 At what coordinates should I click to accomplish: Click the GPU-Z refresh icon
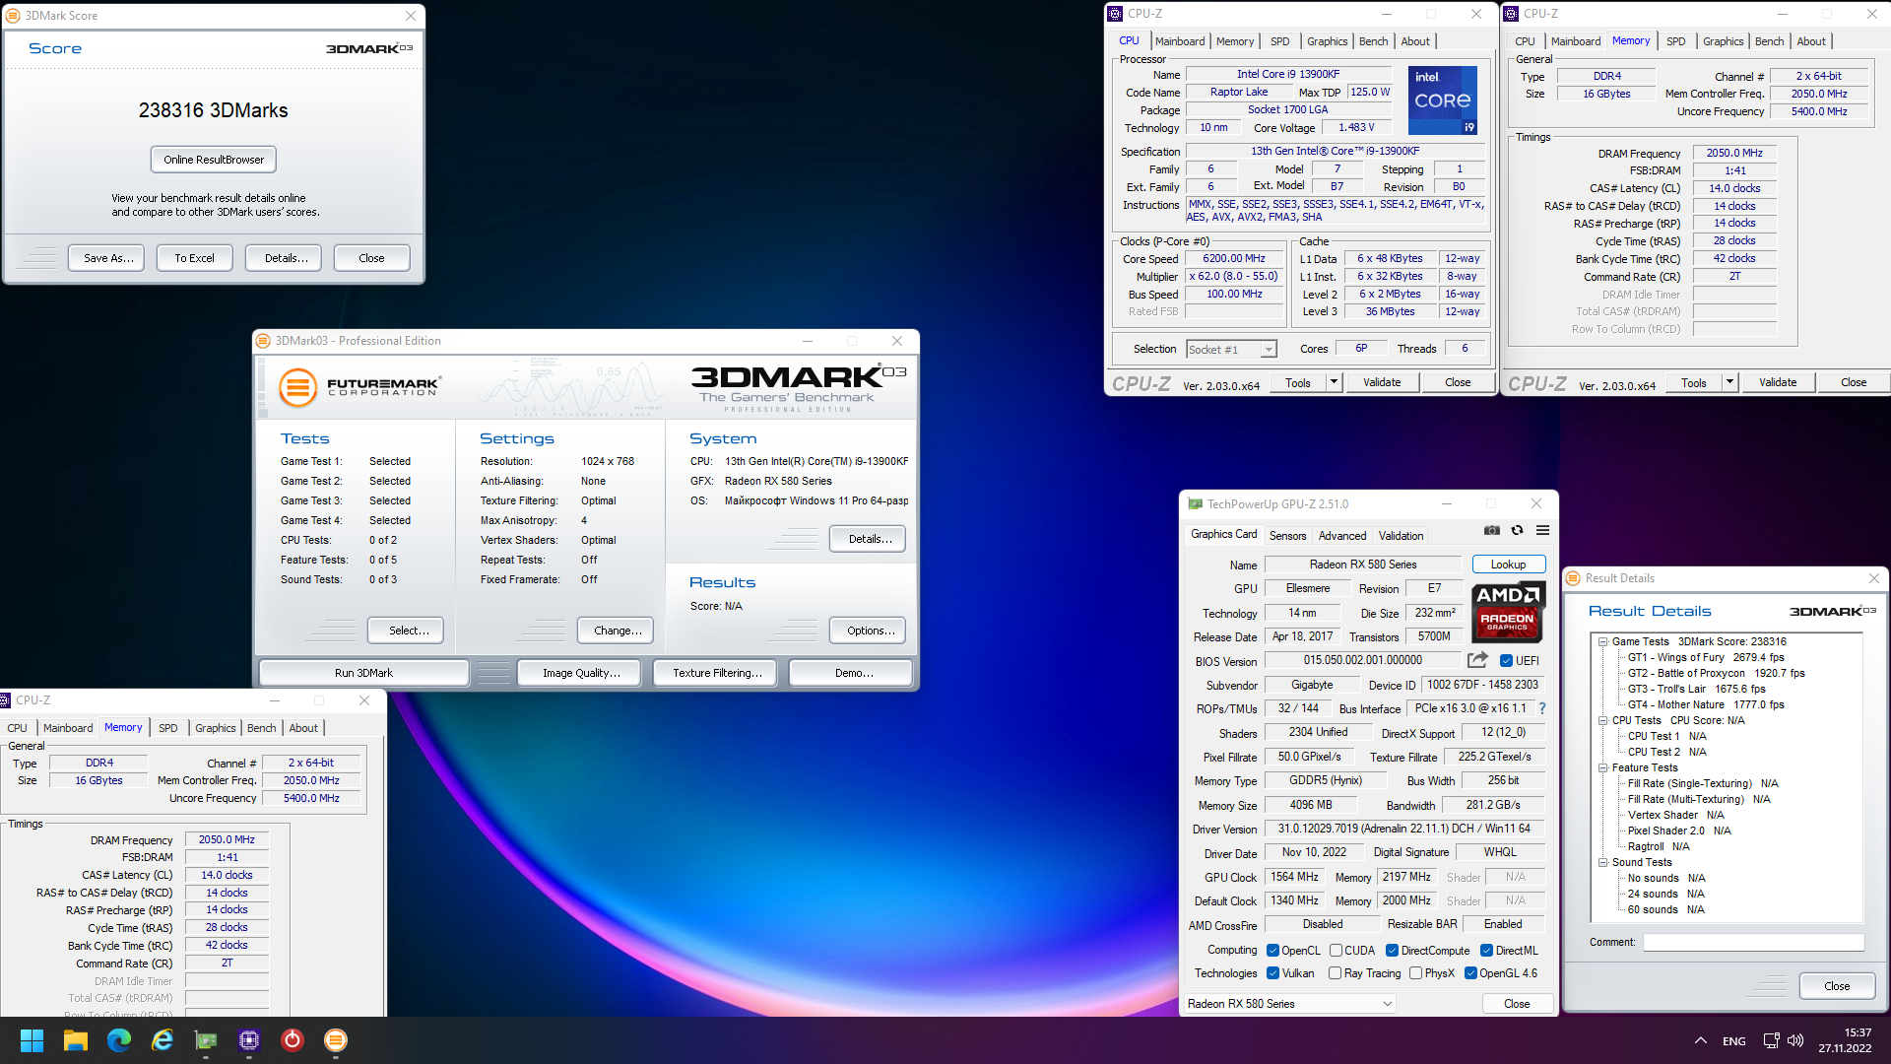coord(1518,530)
